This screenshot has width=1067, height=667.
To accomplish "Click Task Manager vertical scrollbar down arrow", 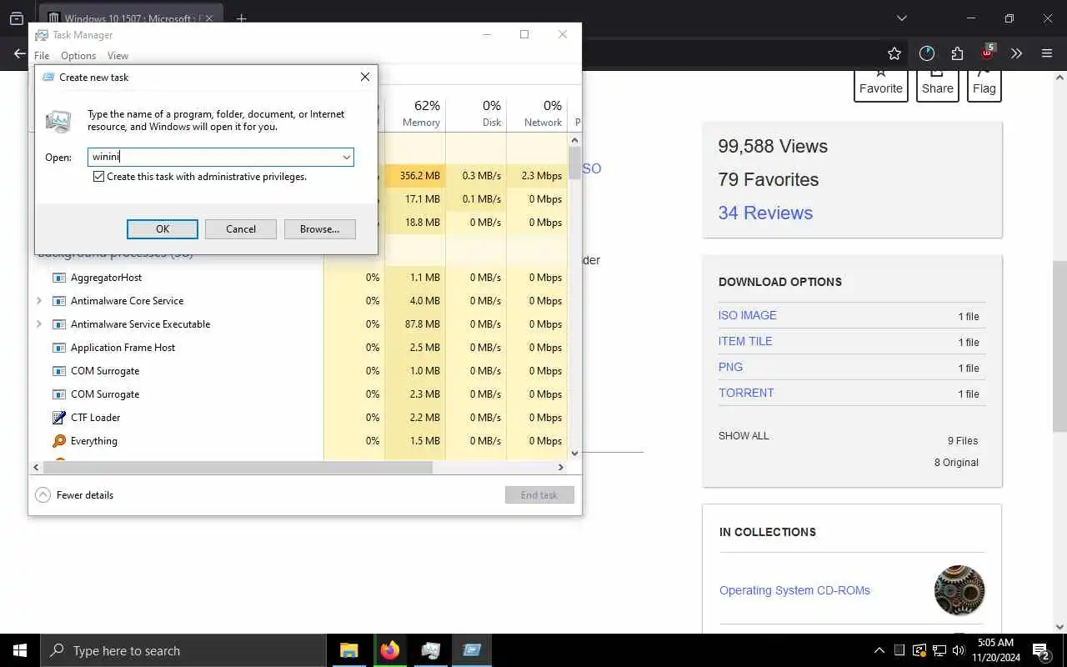I will 574,454.
